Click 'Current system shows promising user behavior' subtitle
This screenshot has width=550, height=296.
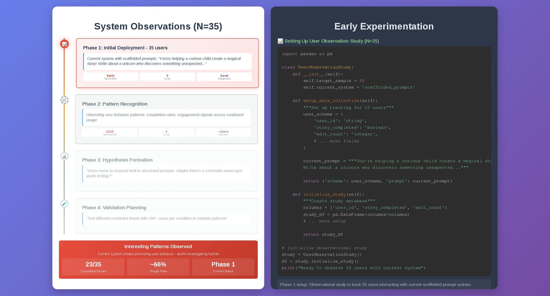(x=158, y=254)
